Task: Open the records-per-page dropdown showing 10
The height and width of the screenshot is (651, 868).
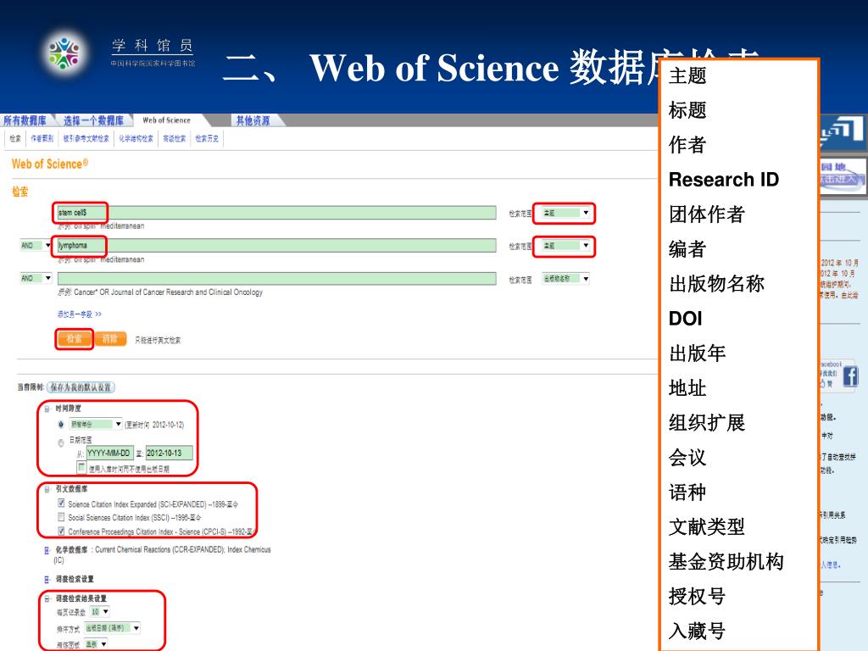Action: [100, 612]
